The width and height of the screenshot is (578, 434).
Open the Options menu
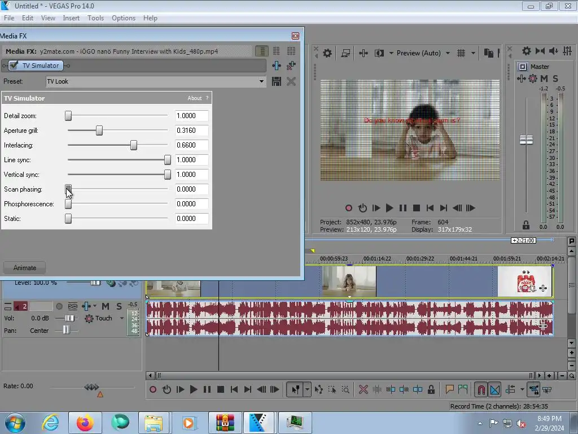point(124,18)
